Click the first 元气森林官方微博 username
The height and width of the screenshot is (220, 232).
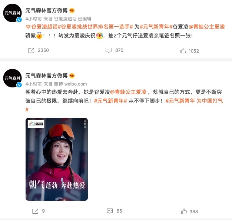(x=46, y=10)
